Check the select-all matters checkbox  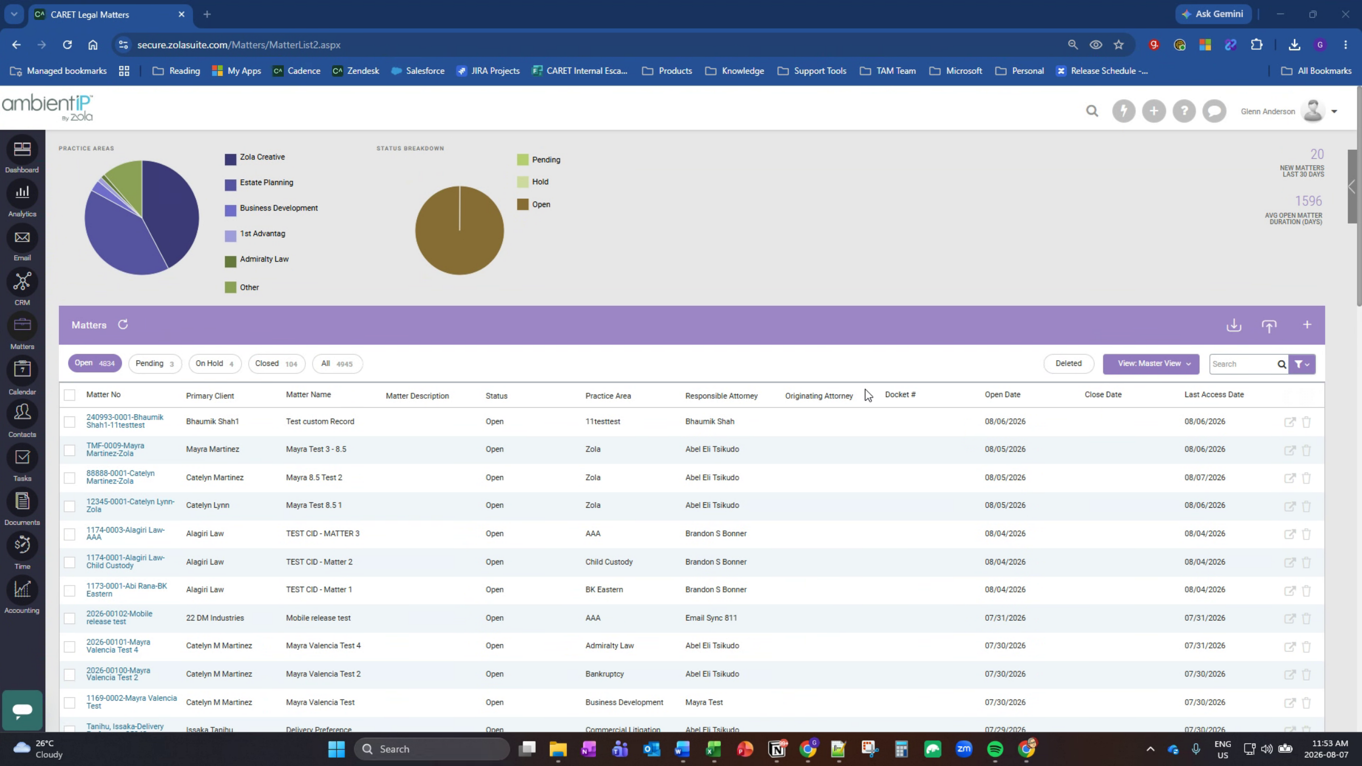click(69, 395)
